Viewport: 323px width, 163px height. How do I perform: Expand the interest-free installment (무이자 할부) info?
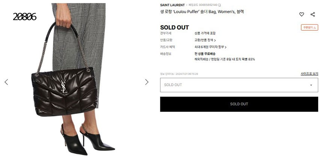pos(210,47)
